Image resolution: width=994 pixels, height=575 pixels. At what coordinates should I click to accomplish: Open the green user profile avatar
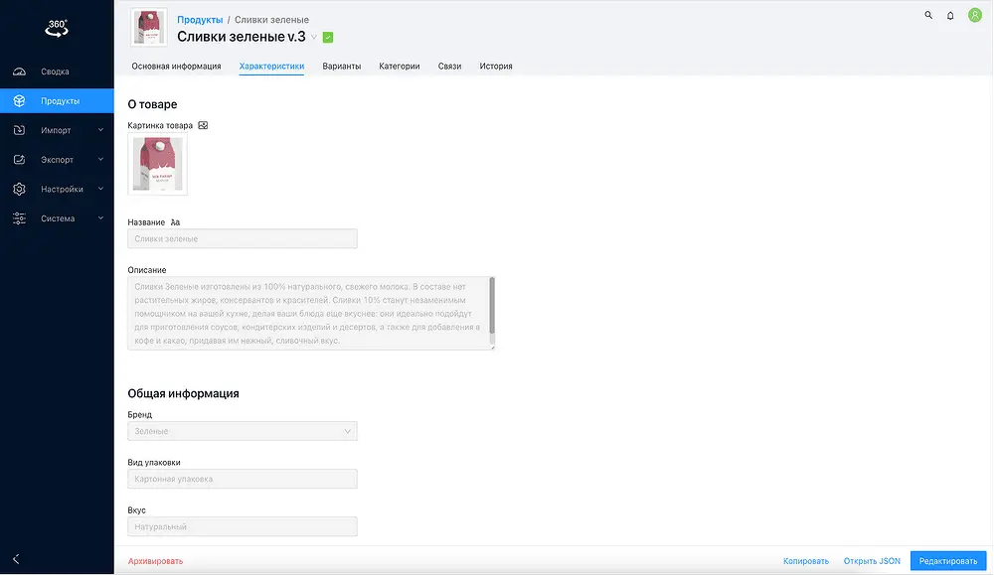(x=975, y=15)
